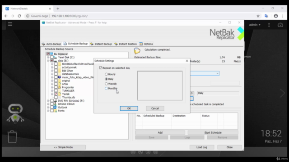Bookmark this page with star icon
Screen dimensions: 289x162
click(x=258, y=16)
